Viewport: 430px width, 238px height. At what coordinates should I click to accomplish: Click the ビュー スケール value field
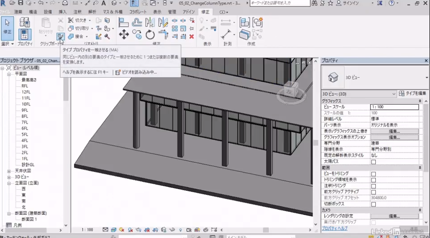point(394,107)
